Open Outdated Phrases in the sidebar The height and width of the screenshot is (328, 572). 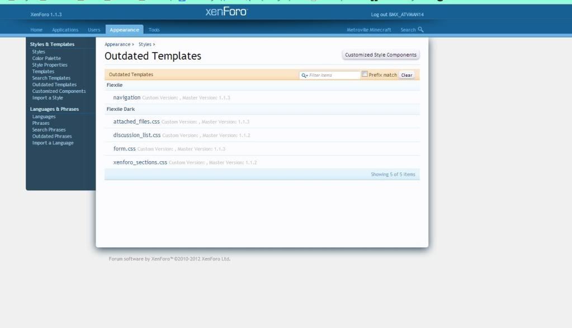[x=52, y=137]
